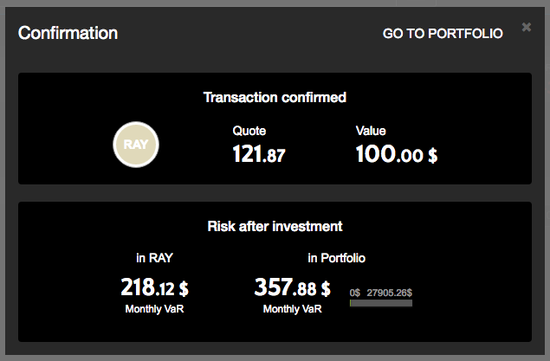Click the Quote label
Image resolution: width=550 pixels, height=361 pixels.
click(x=249, y=131)
